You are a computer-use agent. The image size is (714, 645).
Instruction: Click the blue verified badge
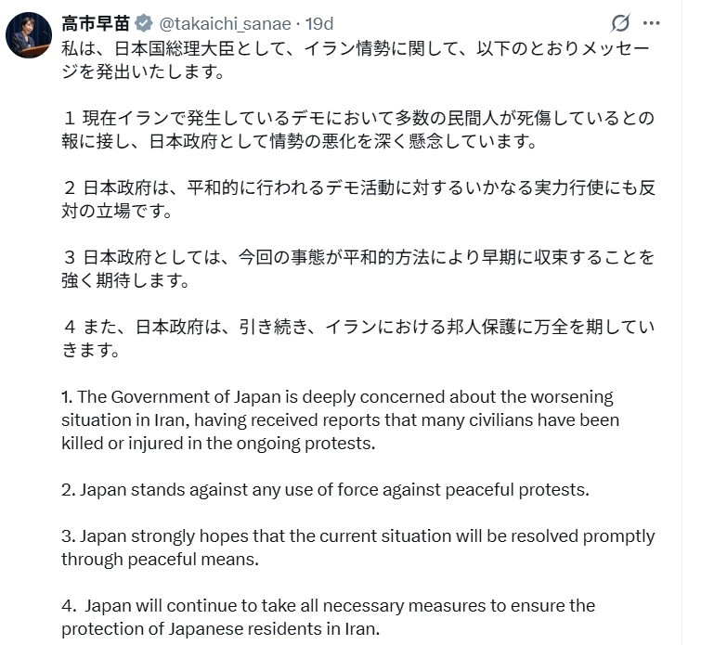click(145, 23)
